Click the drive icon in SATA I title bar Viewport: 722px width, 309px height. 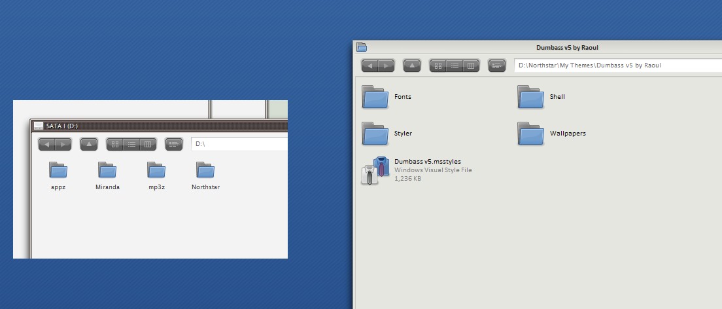(x=39, y=126)
